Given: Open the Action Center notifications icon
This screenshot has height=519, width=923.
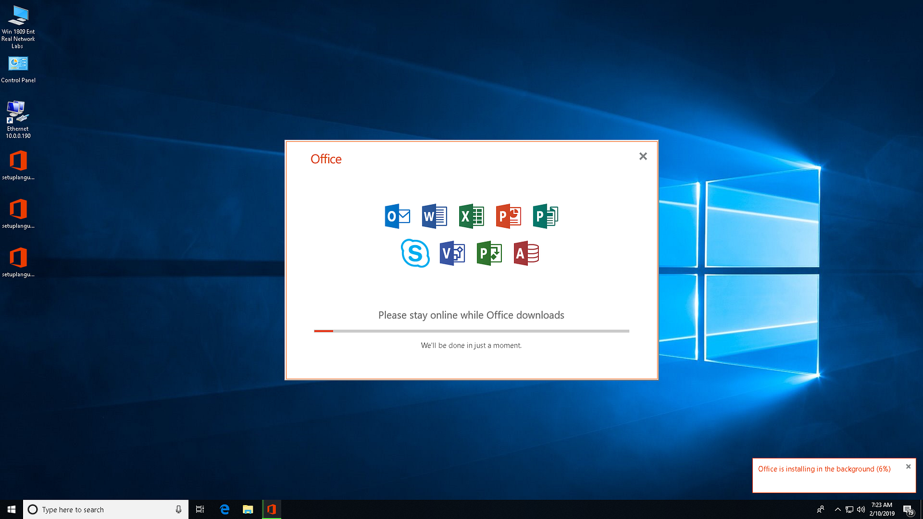Looking at the screenshot, I should pos(908,510).
